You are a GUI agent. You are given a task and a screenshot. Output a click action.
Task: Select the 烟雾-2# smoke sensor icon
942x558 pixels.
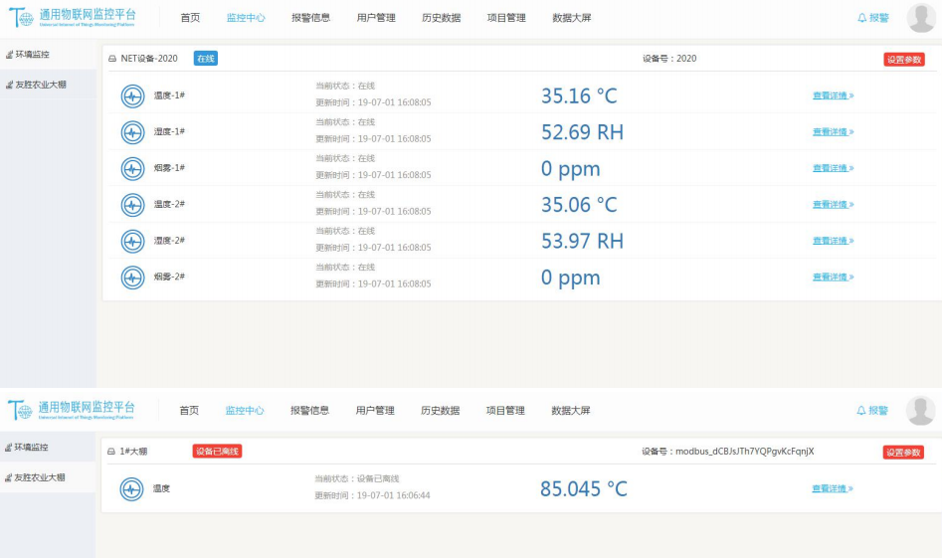point(132,278)
